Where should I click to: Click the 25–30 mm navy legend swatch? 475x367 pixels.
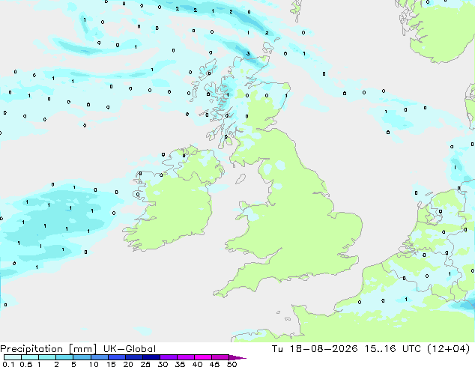(151, 357)
